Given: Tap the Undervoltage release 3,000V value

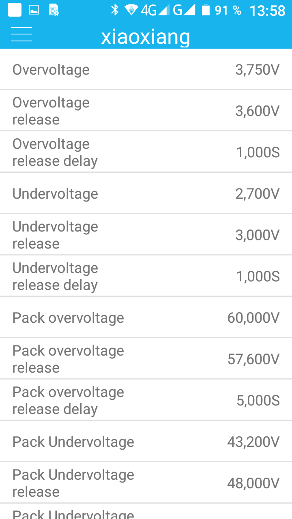Looking at the screenshot, I should pos(257,235).
